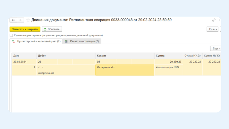Go back with the left arrow button
Image resolution: width=229 pixels, height=129 pixels.
tap(13, 20)
